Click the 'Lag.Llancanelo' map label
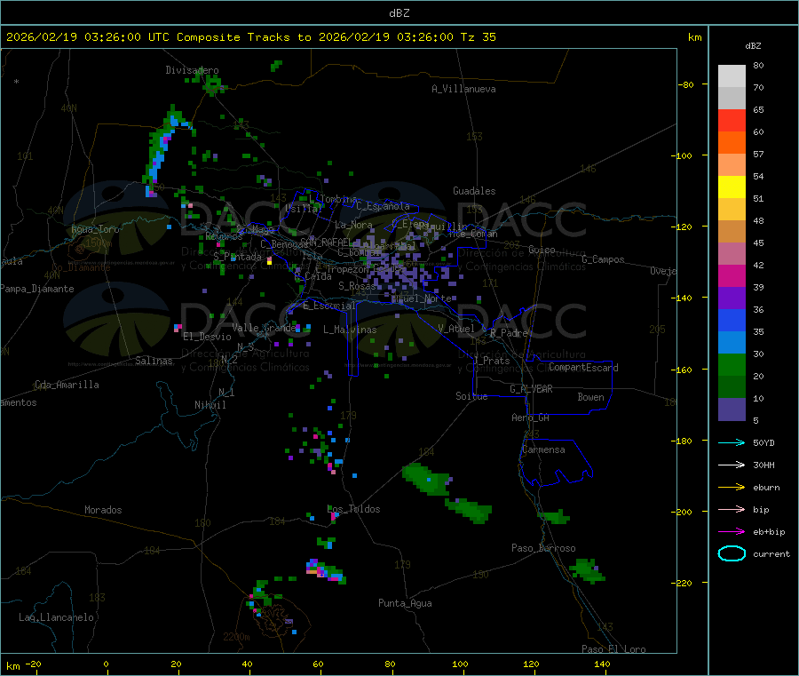799x676 pixels. pyautogui.click(x=56, y=617)
